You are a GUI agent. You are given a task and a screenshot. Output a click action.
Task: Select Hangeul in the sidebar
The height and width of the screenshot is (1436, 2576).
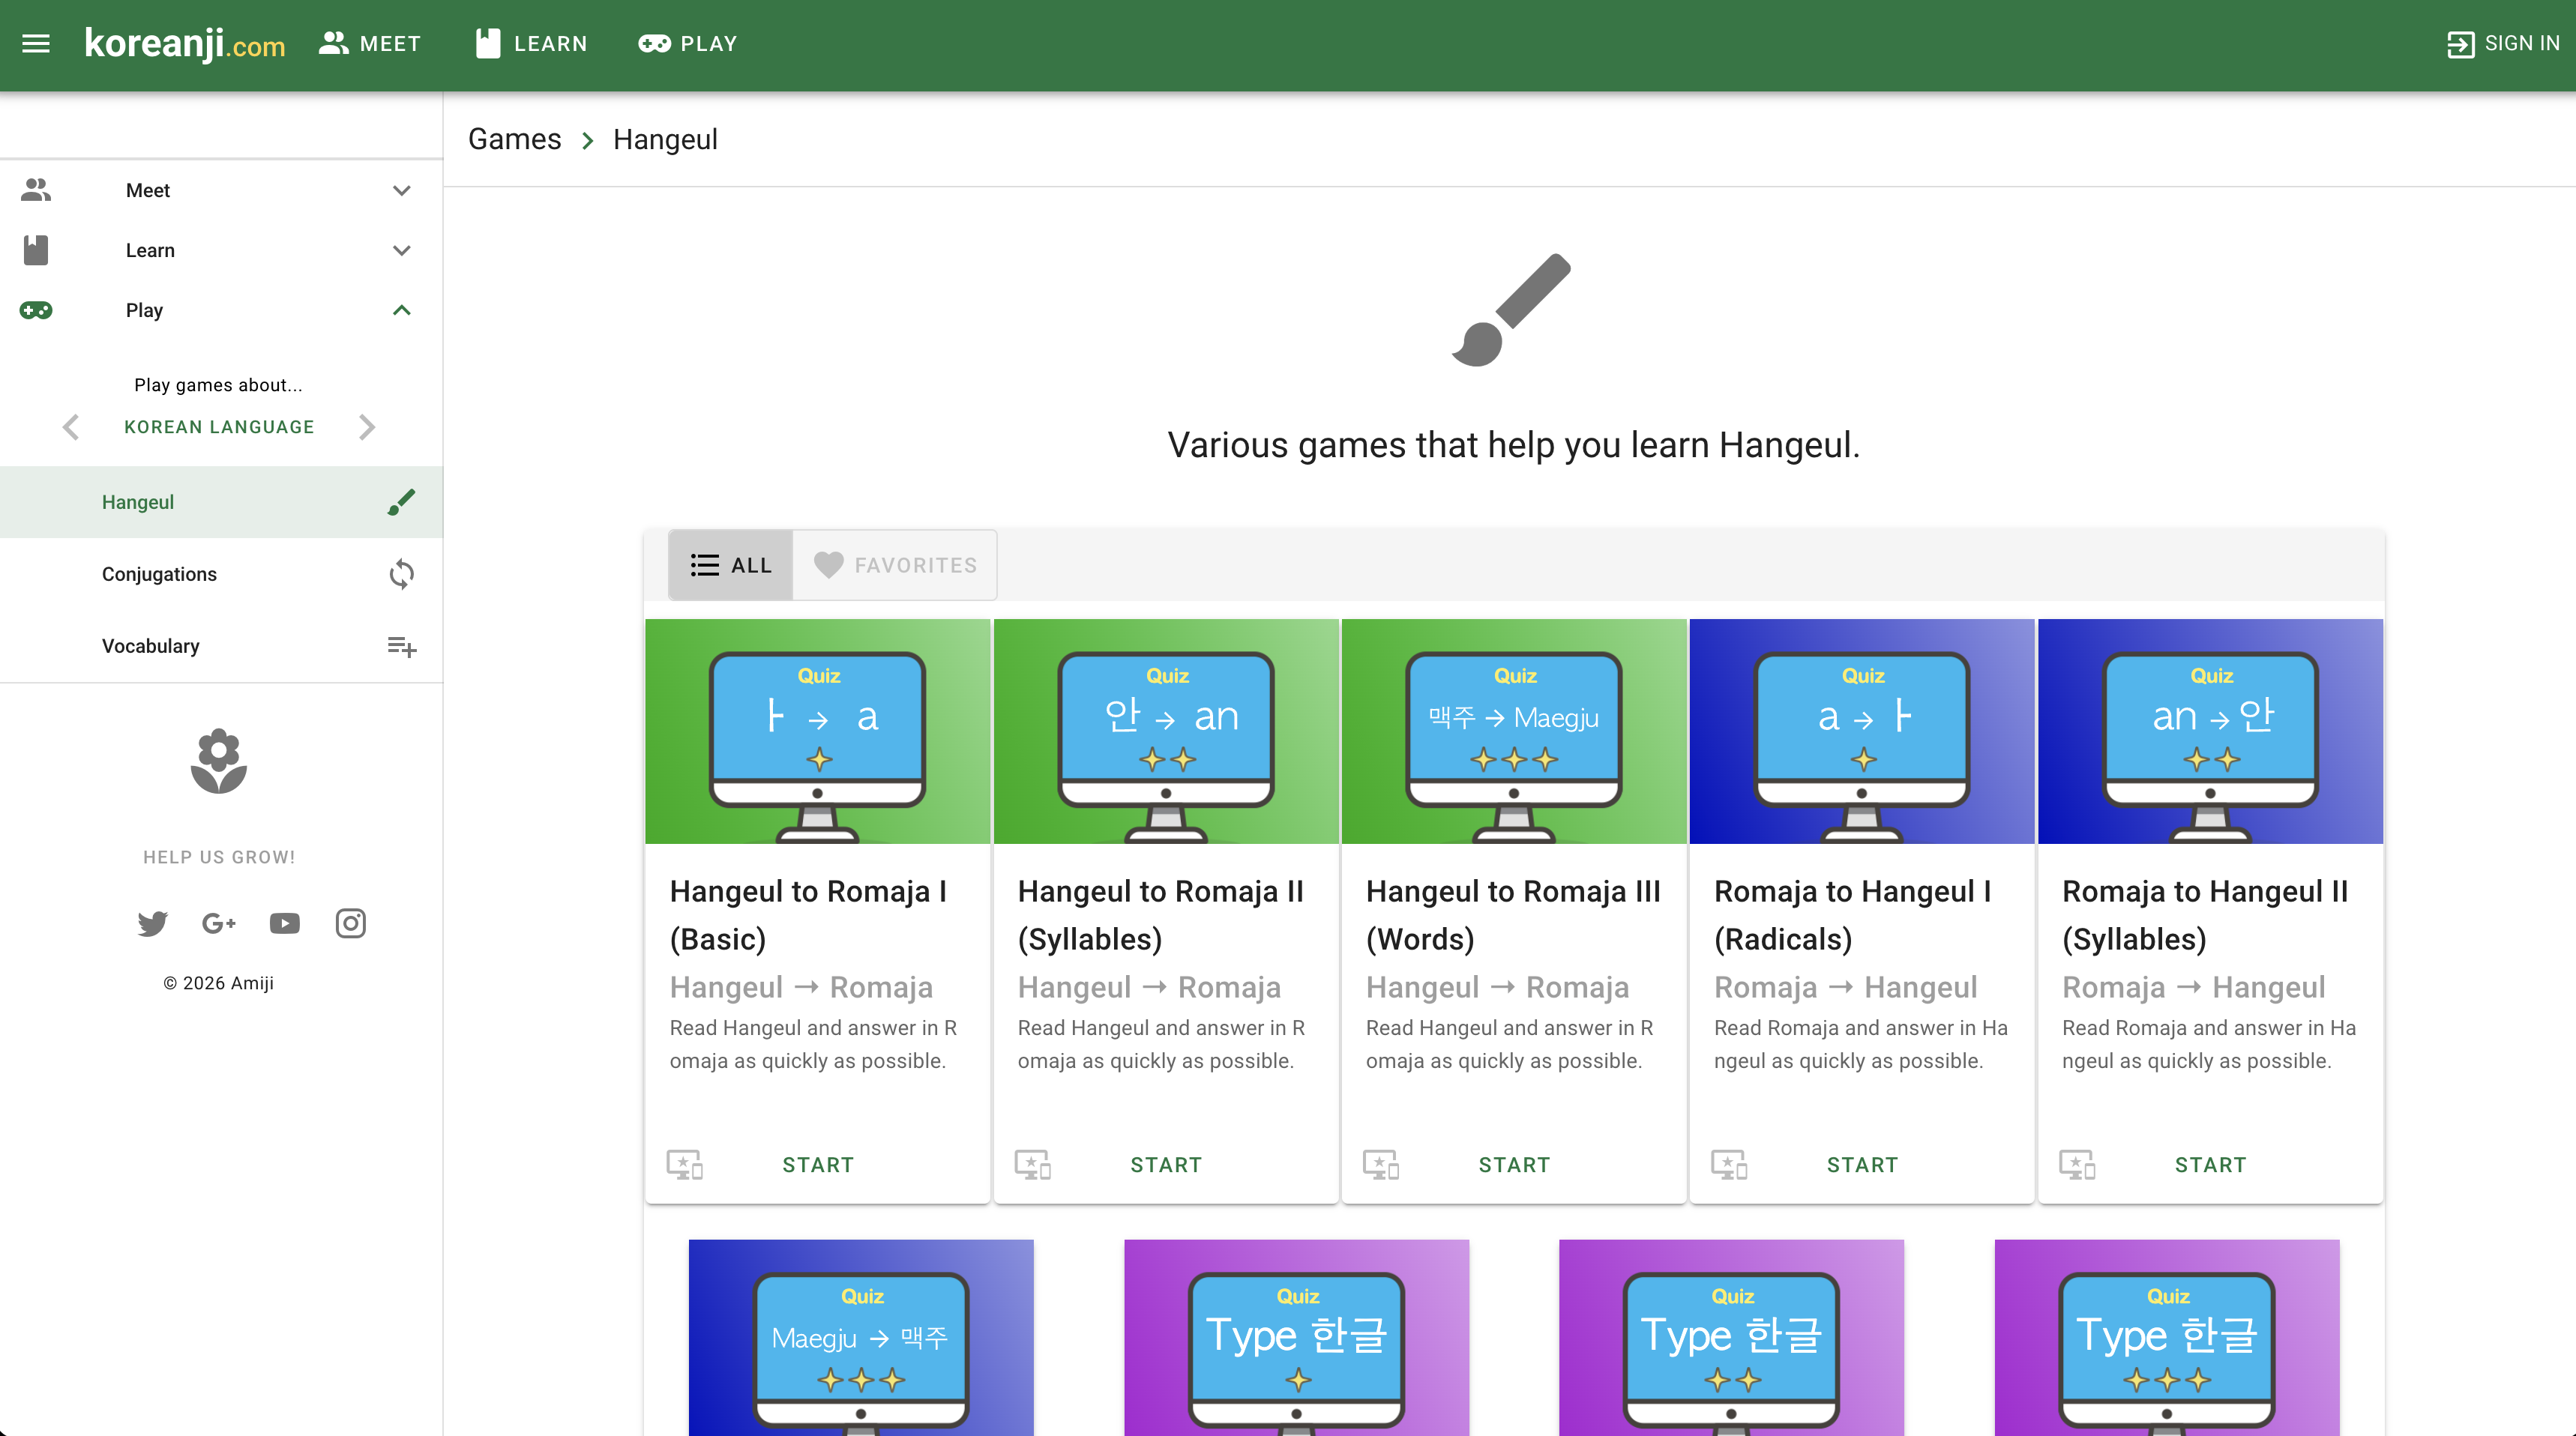221,502
